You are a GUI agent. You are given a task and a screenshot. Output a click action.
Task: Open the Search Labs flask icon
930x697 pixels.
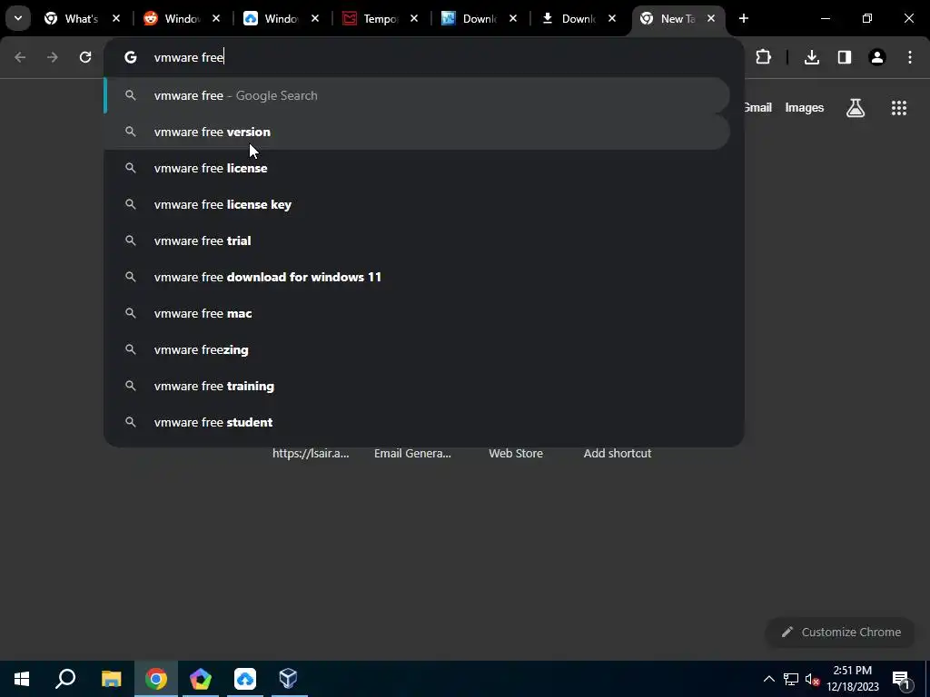pos(856,107)
